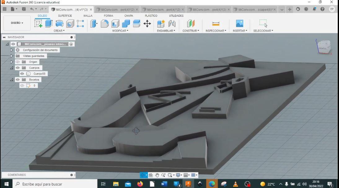Select the Press Pull tool
Viewport: 339px width, 188px height.
pos(94,23)
